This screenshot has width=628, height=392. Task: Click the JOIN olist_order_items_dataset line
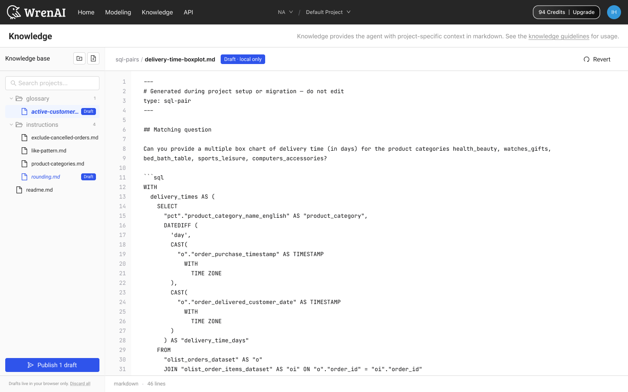click(x=293, y=369)
